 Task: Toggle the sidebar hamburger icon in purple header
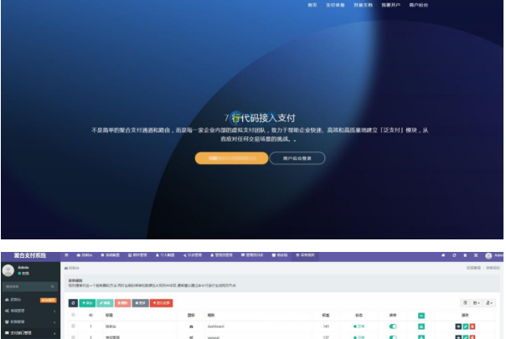click(66, 255)
